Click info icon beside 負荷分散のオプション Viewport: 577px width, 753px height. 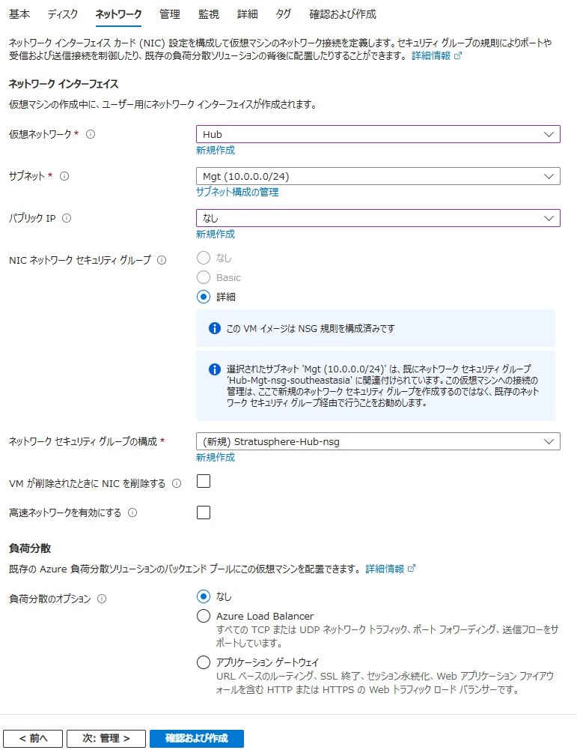pyautogui.click(x=102, y=599)
